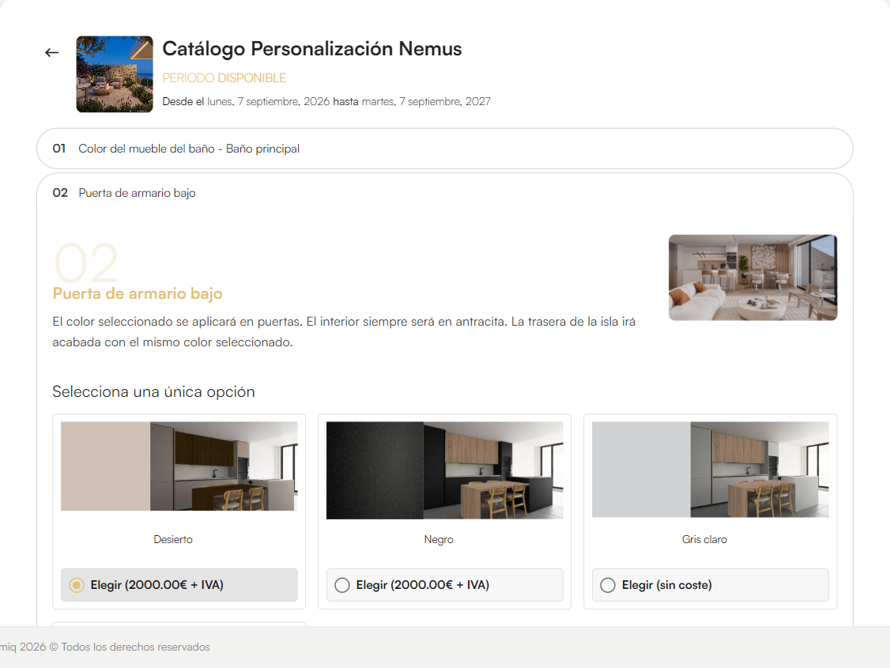This screenshot has width=890, height=668.
Task: Open the Nemus catalog cover thumbnail
Action: tap(115, 74)
